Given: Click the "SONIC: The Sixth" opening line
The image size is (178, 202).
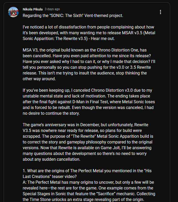Looking at the screenshot, I should [73, 15].
